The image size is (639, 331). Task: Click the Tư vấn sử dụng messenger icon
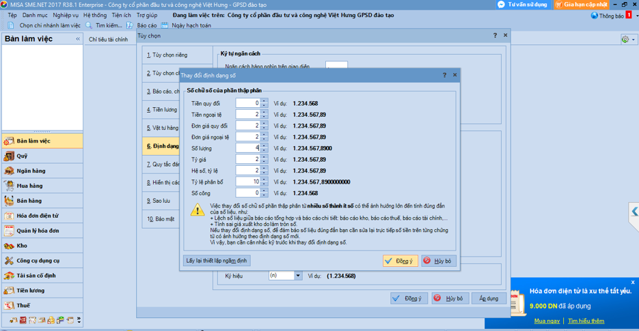click(501, 5)
